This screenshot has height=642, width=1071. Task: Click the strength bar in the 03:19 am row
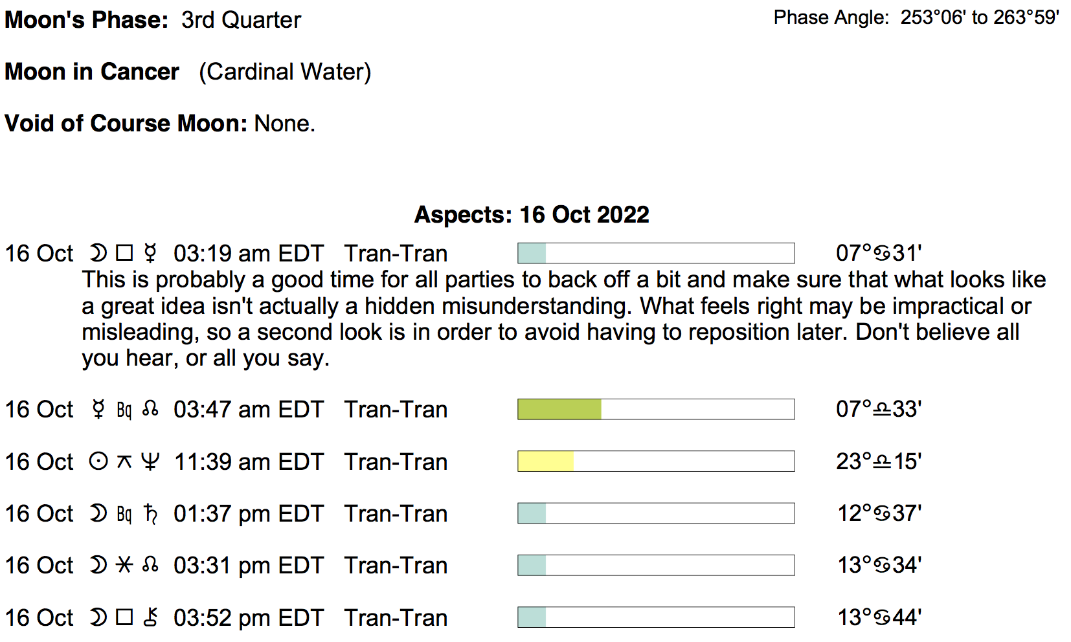(656, 253)
